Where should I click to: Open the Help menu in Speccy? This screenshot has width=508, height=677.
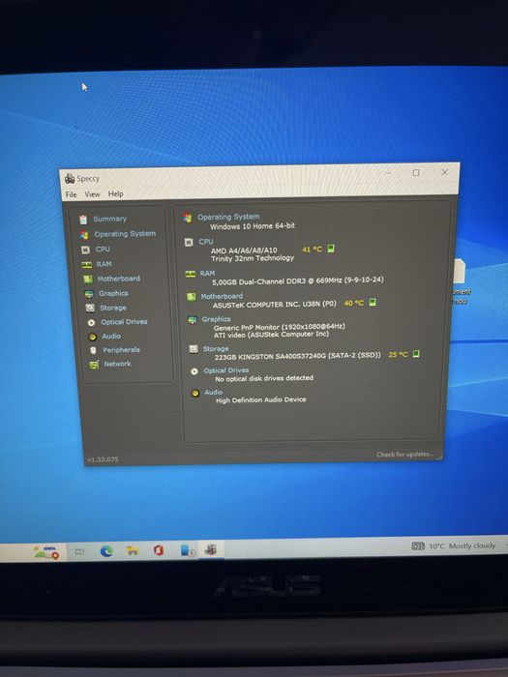pos(116,193)
